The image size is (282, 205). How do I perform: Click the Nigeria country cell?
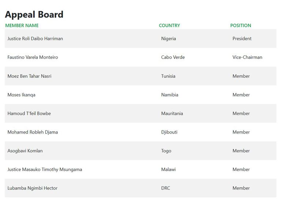click(168, 39)
